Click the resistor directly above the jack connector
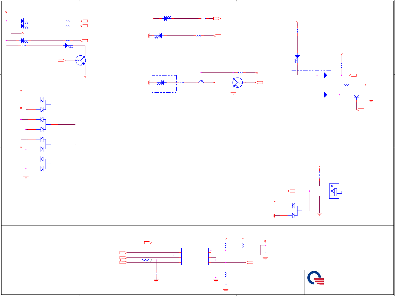The height and width of the screenshot is (296, 395). pyautogui.click(x=319, y=175)
